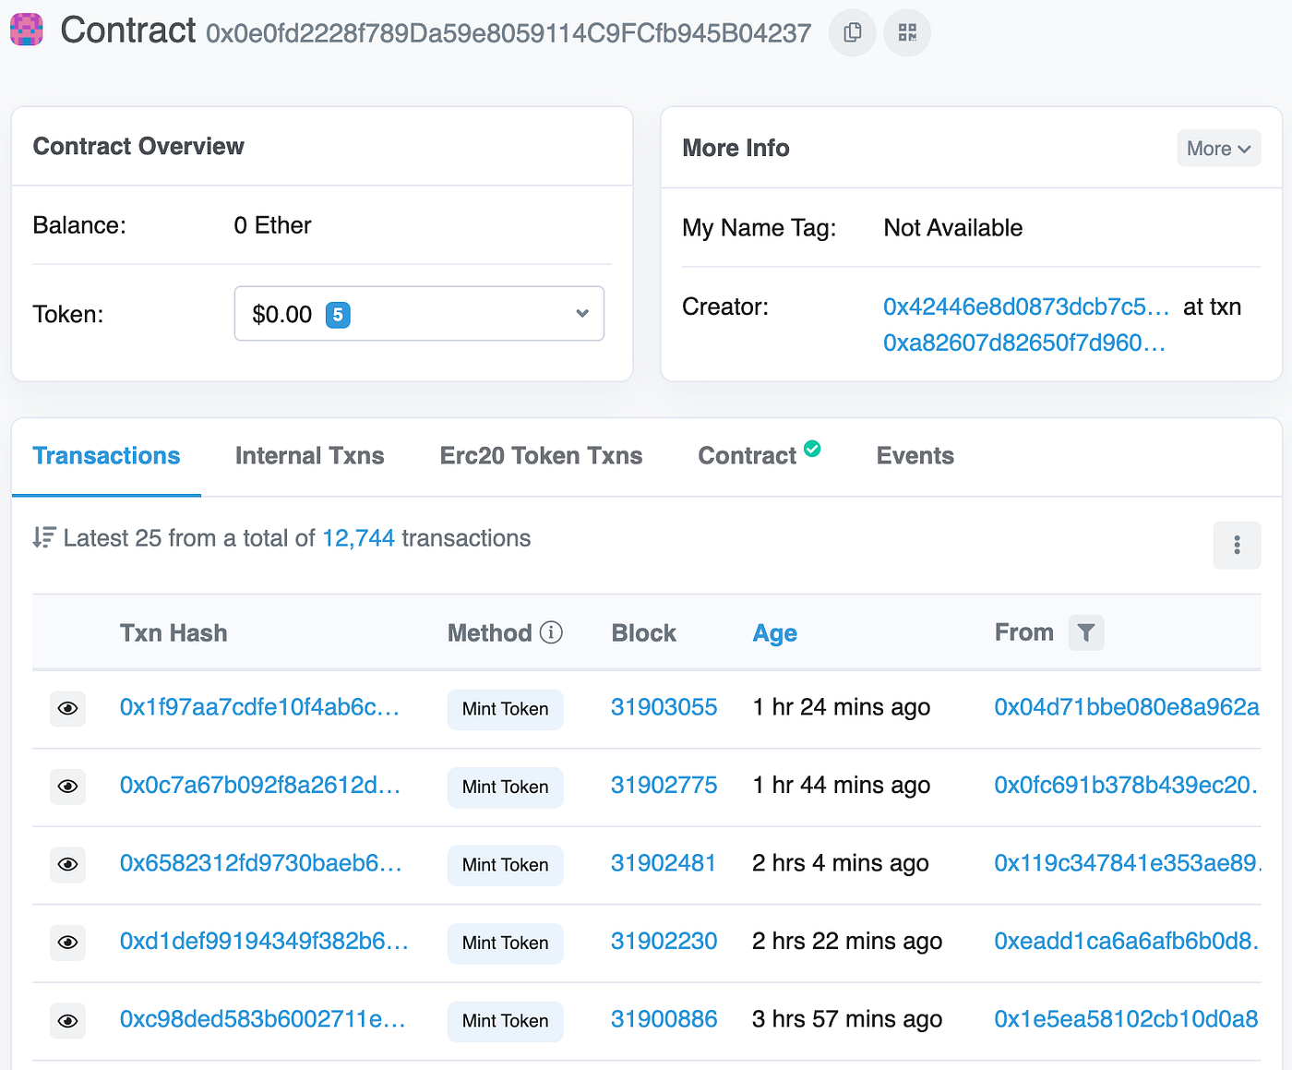Open the Events tab
Image resolution: width=1292 pixels, height=1070 pixels.
tap(915, 456)
